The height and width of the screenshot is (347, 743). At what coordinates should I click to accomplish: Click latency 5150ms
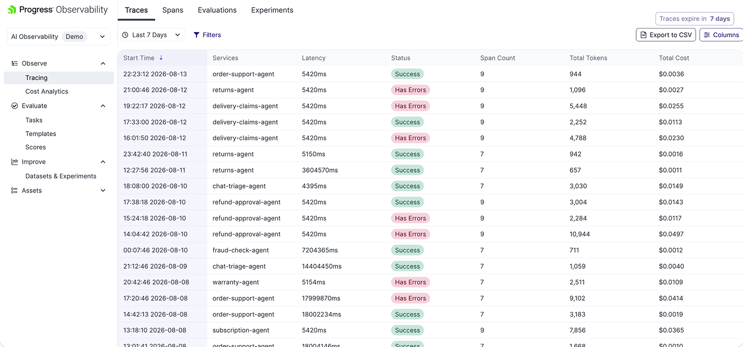[314, 154]
